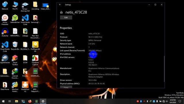Click the network title netis_473C28 heading
This screenshot has height=104, width=184.
click(x=76, y=12)
